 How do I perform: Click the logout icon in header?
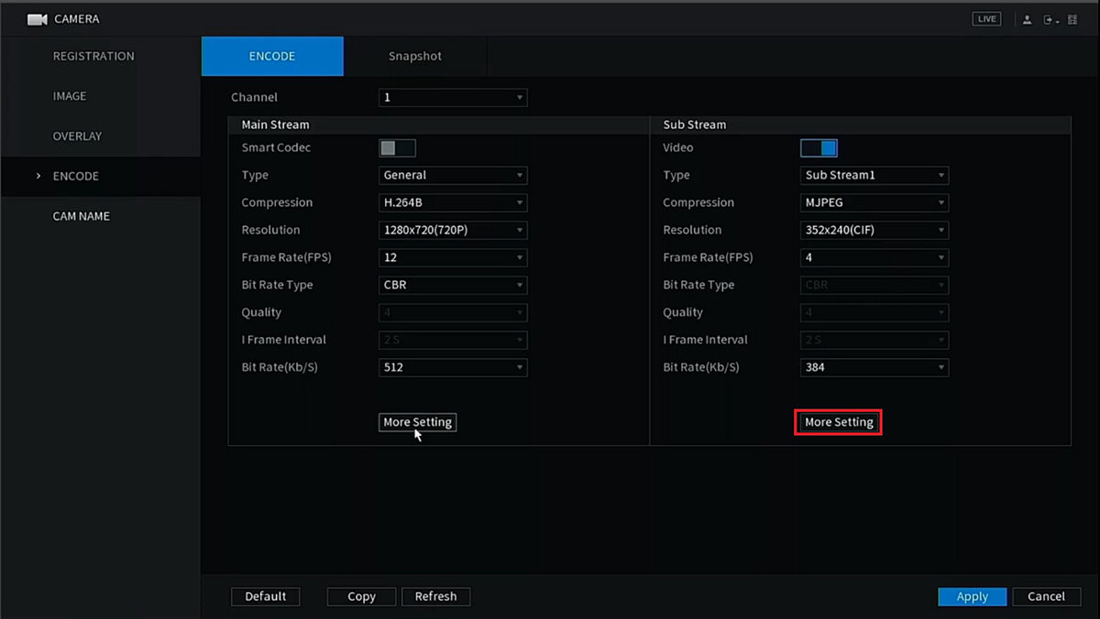point(1050,20)
